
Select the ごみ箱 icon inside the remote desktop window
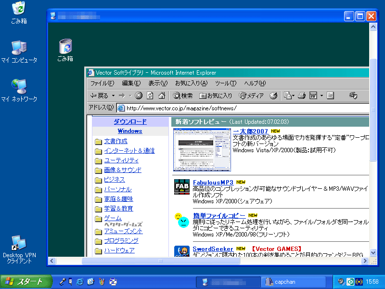65,50
